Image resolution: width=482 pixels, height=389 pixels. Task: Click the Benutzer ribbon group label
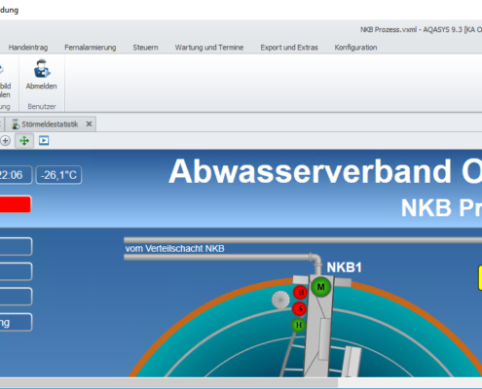(x=42, y=107)
